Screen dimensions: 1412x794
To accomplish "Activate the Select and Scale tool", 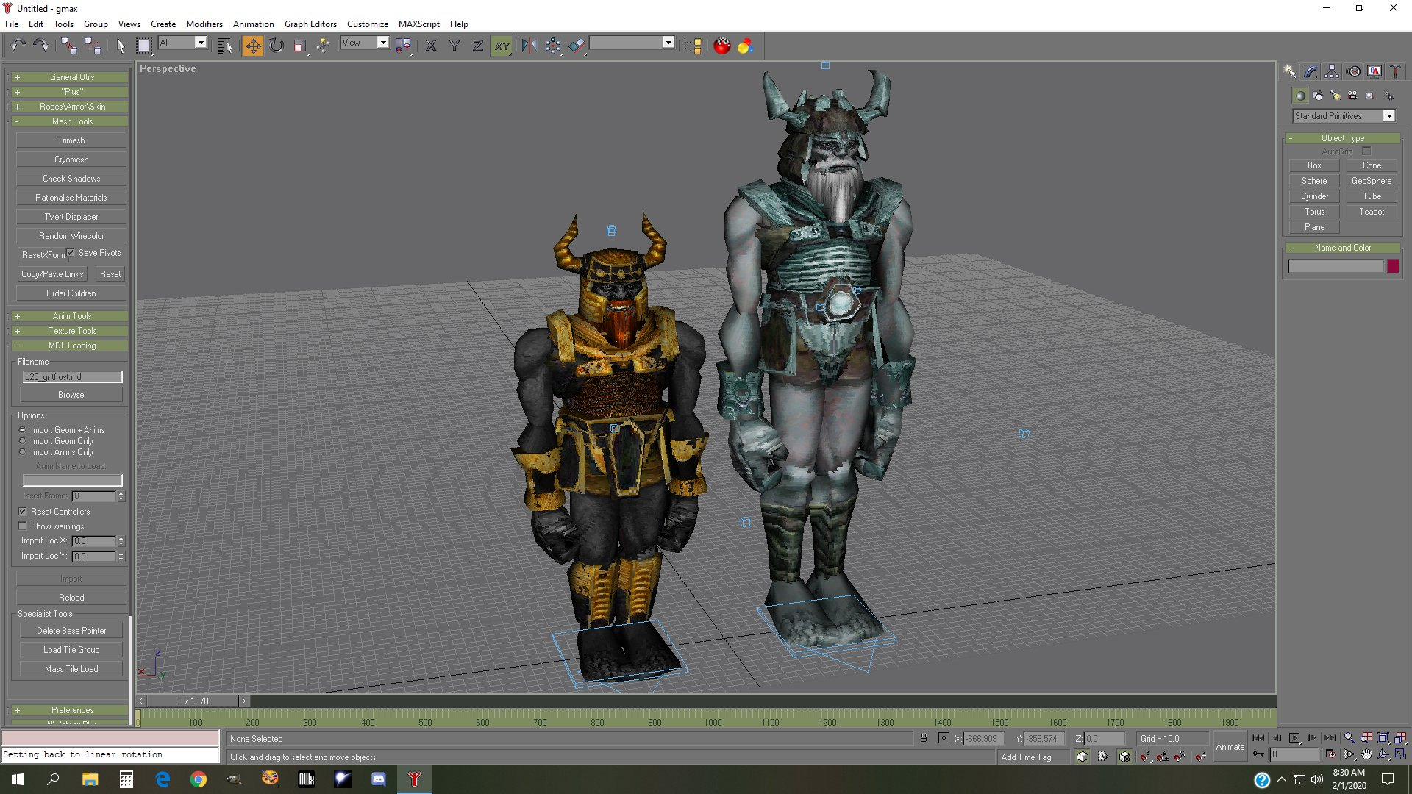I will [x=299, y=46].
